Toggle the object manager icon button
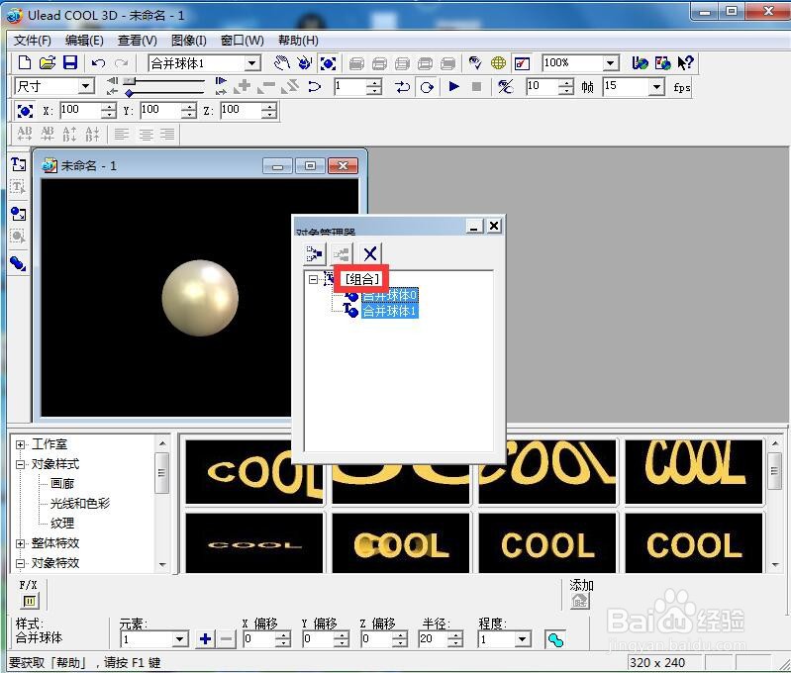Screen dimensions: 791x673 (x=521, y=63)
